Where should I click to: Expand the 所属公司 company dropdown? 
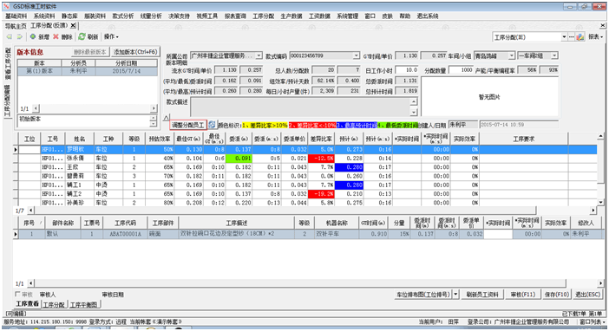pyautogui.click(x=259, y=55)
